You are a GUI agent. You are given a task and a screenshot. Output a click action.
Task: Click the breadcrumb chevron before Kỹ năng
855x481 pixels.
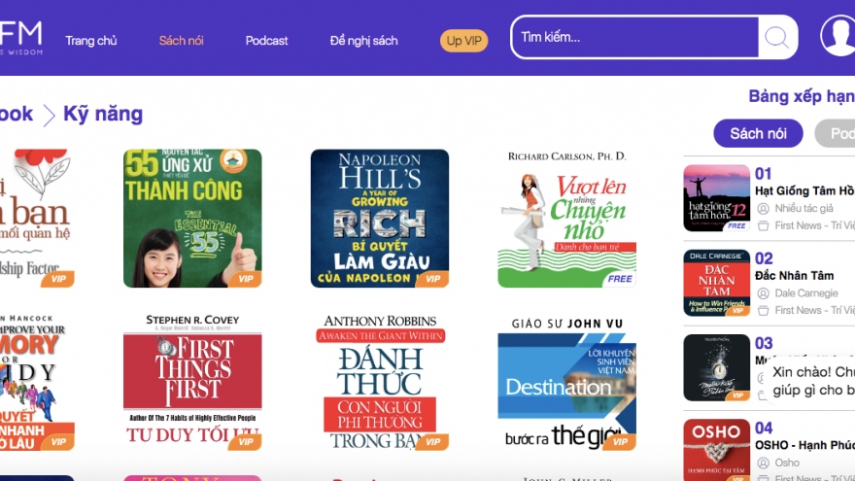(x=49, y=116)
